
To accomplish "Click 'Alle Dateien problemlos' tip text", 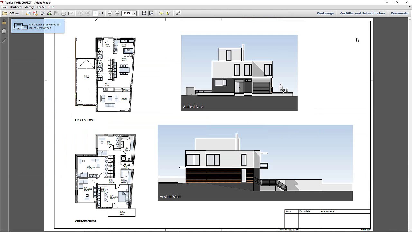I will [x=44, y=26].
